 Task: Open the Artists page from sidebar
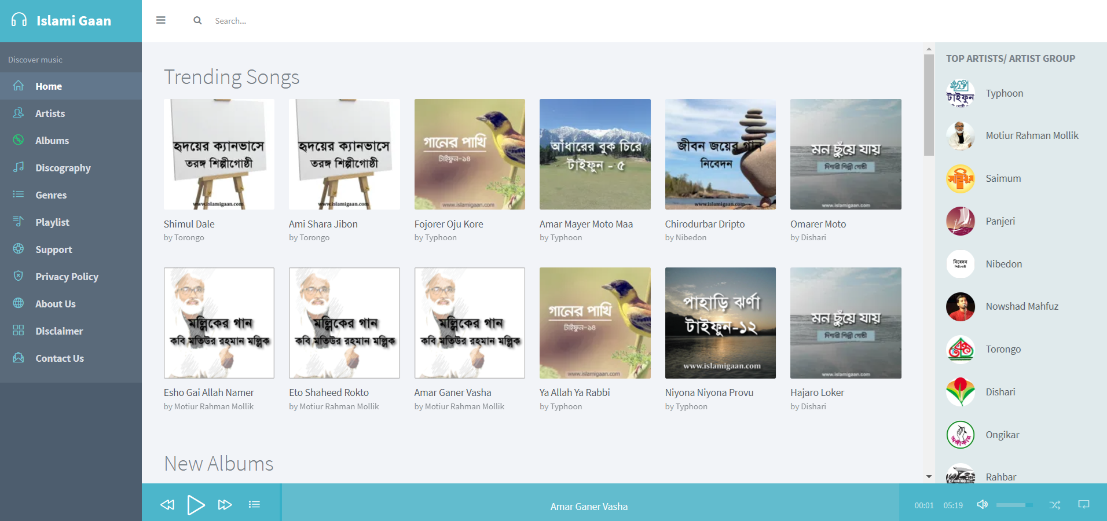(x=50, y=113)
